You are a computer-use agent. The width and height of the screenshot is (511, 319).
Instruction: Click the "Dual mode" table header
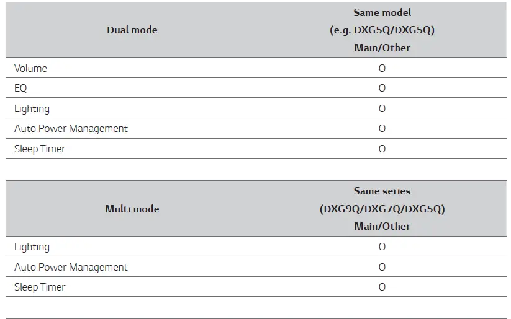(x=132, y=30)
